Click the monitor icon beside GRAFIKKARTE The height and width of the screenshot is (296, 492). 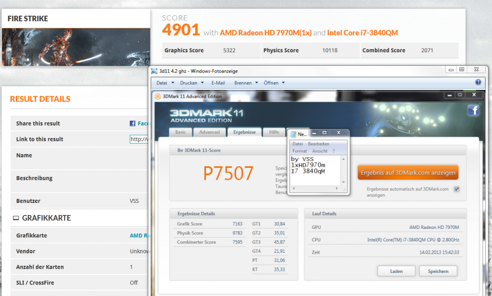point(16,218)
